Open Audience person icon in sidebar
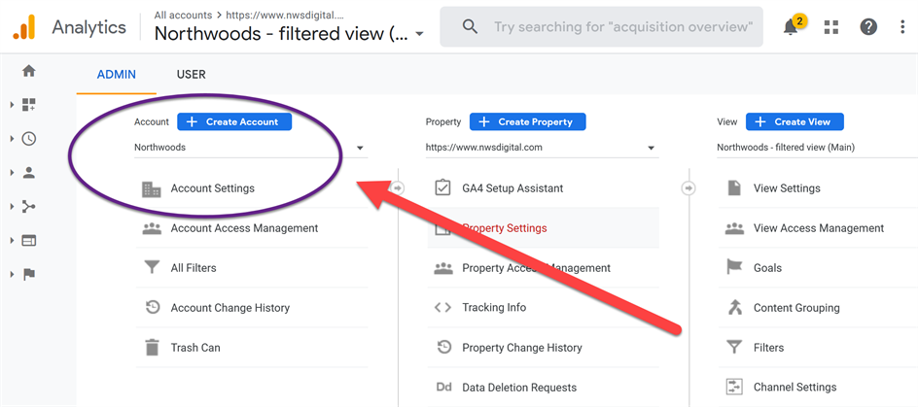 tap(29, 173)
